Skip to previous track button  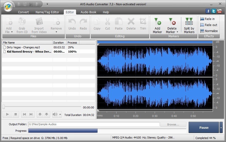coord(24,114)
